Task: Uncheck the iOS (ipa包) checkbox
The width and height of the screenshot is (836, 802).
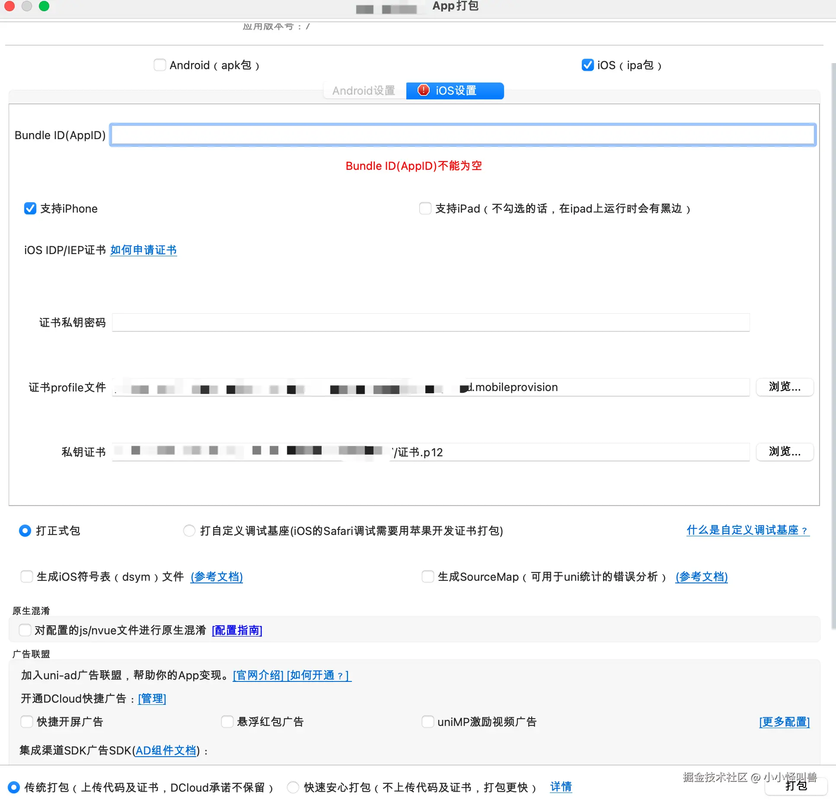Action: coord(587,65)
